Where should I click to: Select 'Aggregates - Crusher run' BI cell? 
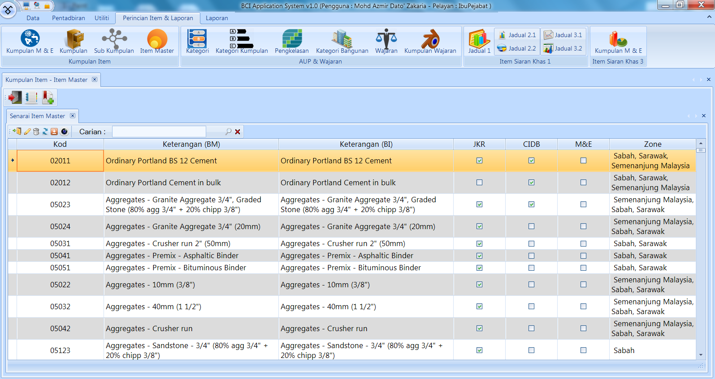[366, 328]
